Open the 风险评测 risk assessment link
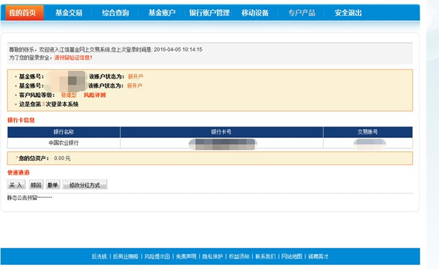This screenshot has height=269, width=439. tap(94, 95)
